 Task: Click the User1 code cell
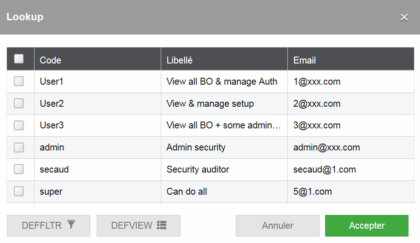coord(52,81)
